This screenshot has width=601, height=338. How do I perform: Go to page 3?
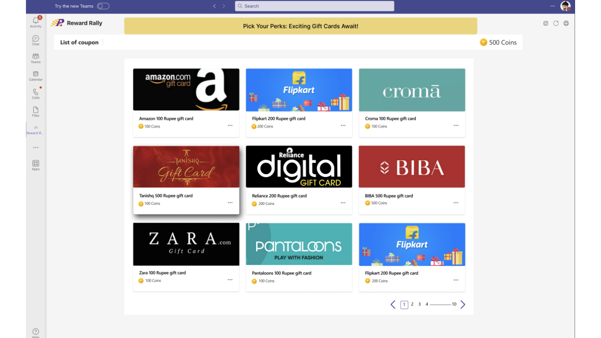click(419, 304)
